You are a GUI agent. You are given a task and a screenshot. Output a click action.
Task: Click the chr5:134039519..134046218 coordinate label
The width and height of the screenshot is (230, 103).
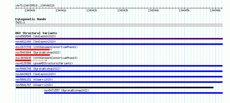pos(35,6)
